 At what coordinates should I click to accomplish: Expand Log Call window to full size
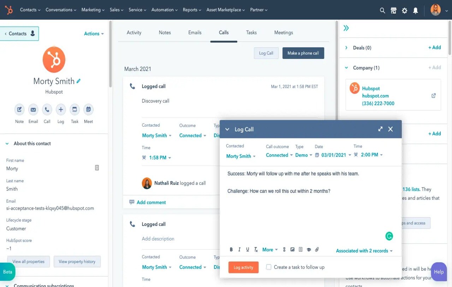click(x=380, y=129)
